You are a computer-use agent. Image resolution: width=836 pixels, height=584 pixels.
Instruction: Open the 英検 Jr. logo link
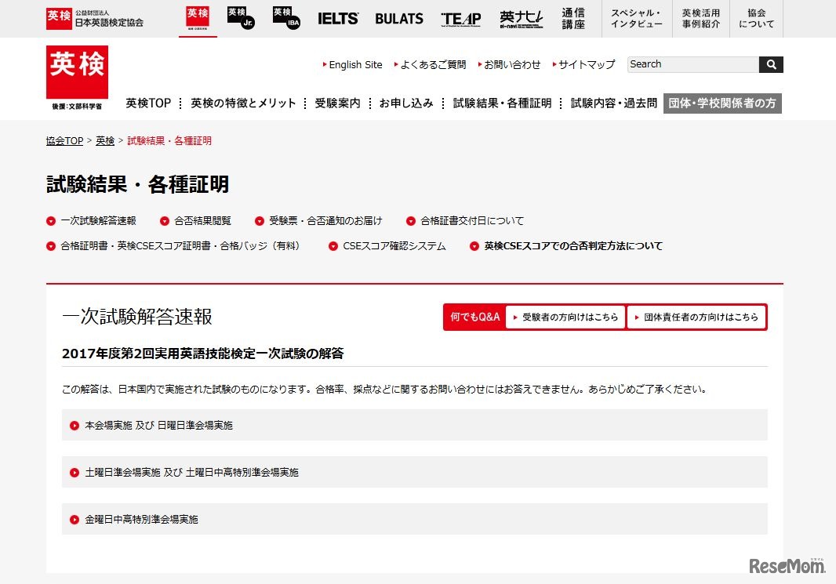241,18
